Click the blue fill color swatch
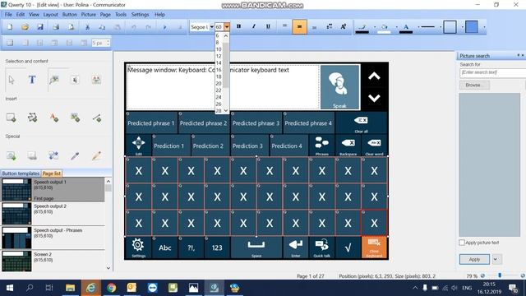 click(x=471, y=27)
